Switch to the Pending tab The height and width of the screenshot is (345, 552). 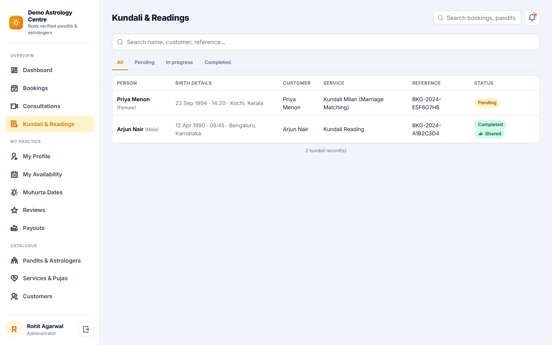(145, 62)
